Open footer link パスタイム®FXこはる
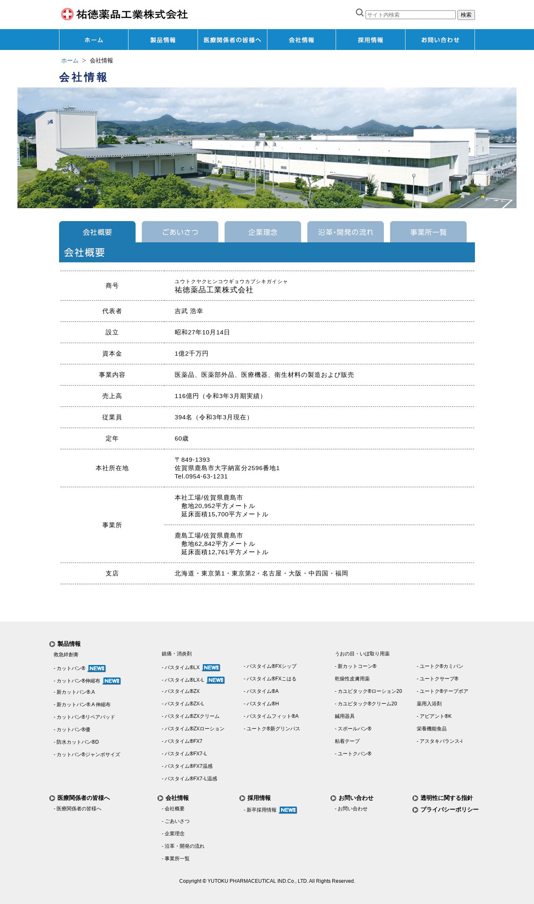The image size is (534, 904). (270, 679)
